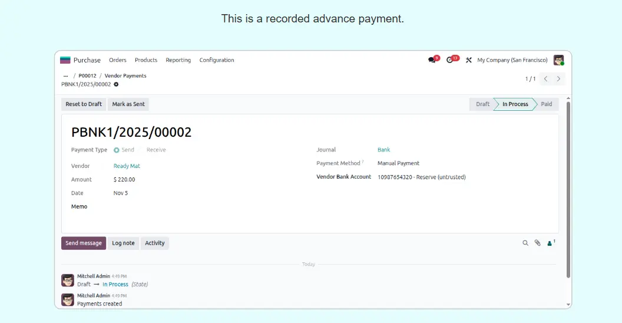Open the messages chat icon
The height and width of the screenshot is (323, 622).
[x=432, y=60]
